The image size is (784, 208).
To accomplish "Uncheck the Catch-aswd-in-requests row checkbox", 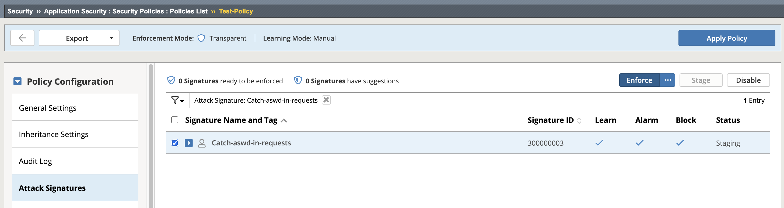I will click(175, 143).
